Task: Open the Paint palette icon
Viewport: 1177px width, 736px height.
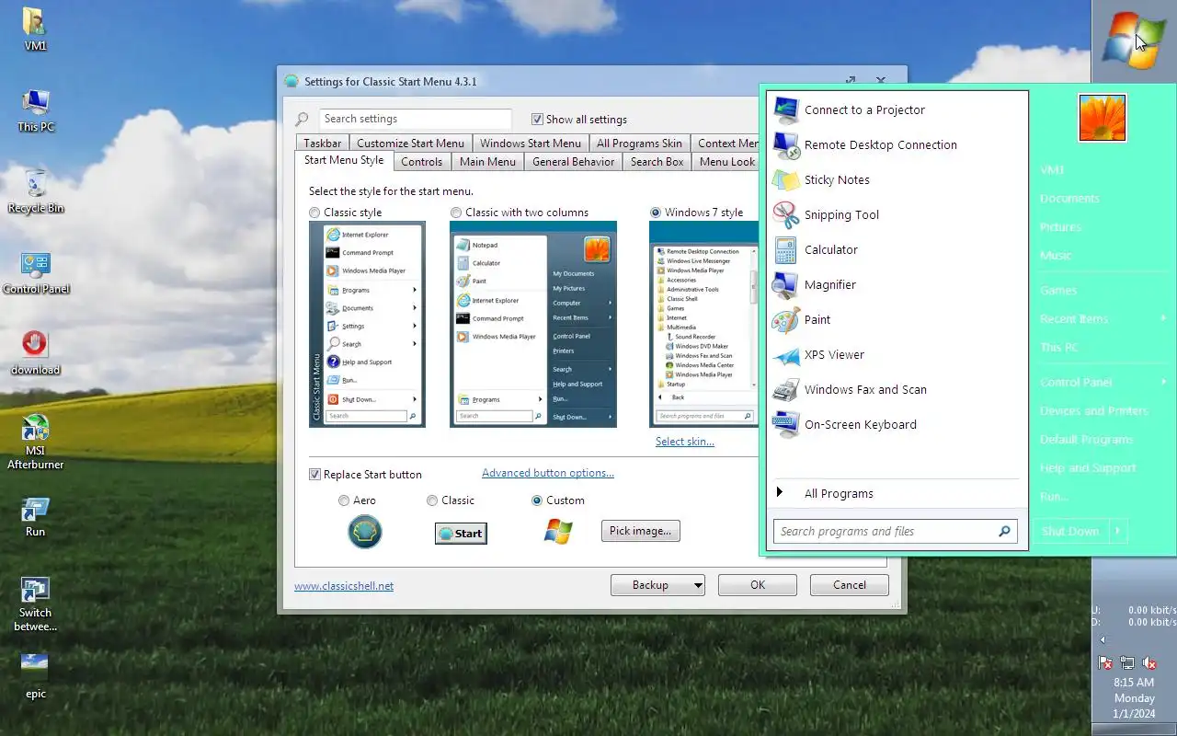Action: (x=786, y=319)
